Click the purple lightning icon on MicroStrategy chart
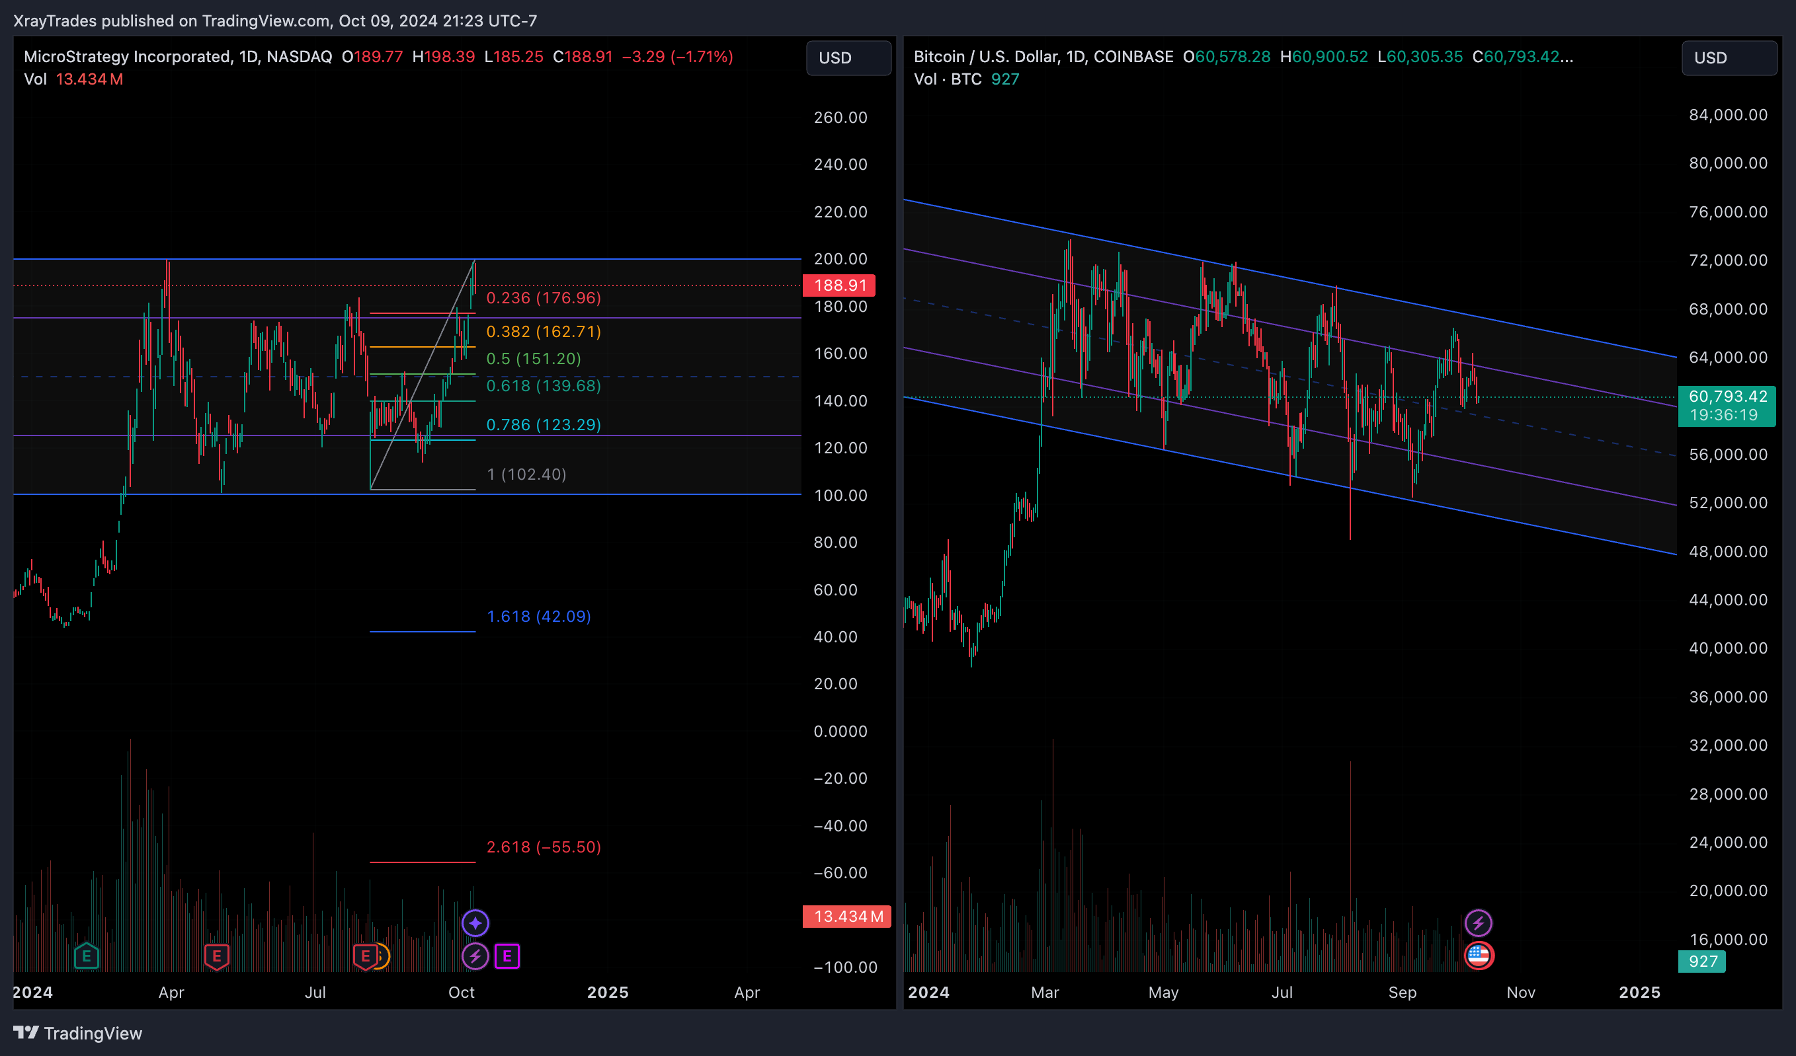 [475, 956]
